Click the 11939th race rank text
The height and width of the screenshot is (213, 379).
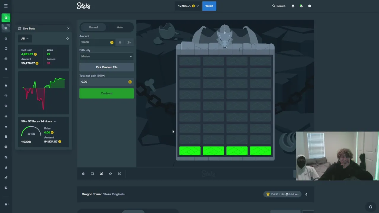26,142
